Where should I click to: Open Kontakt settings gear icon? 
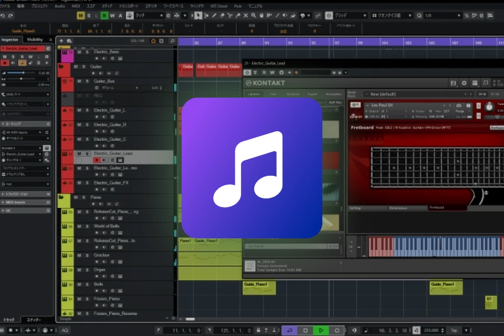click(x=464, y=83)
